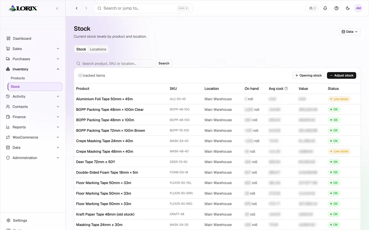The height and width of the screenshot is (230, 369).
Task: Click the Low stock badge for Aluminium Foil Tape
Action: pos(339,99)
